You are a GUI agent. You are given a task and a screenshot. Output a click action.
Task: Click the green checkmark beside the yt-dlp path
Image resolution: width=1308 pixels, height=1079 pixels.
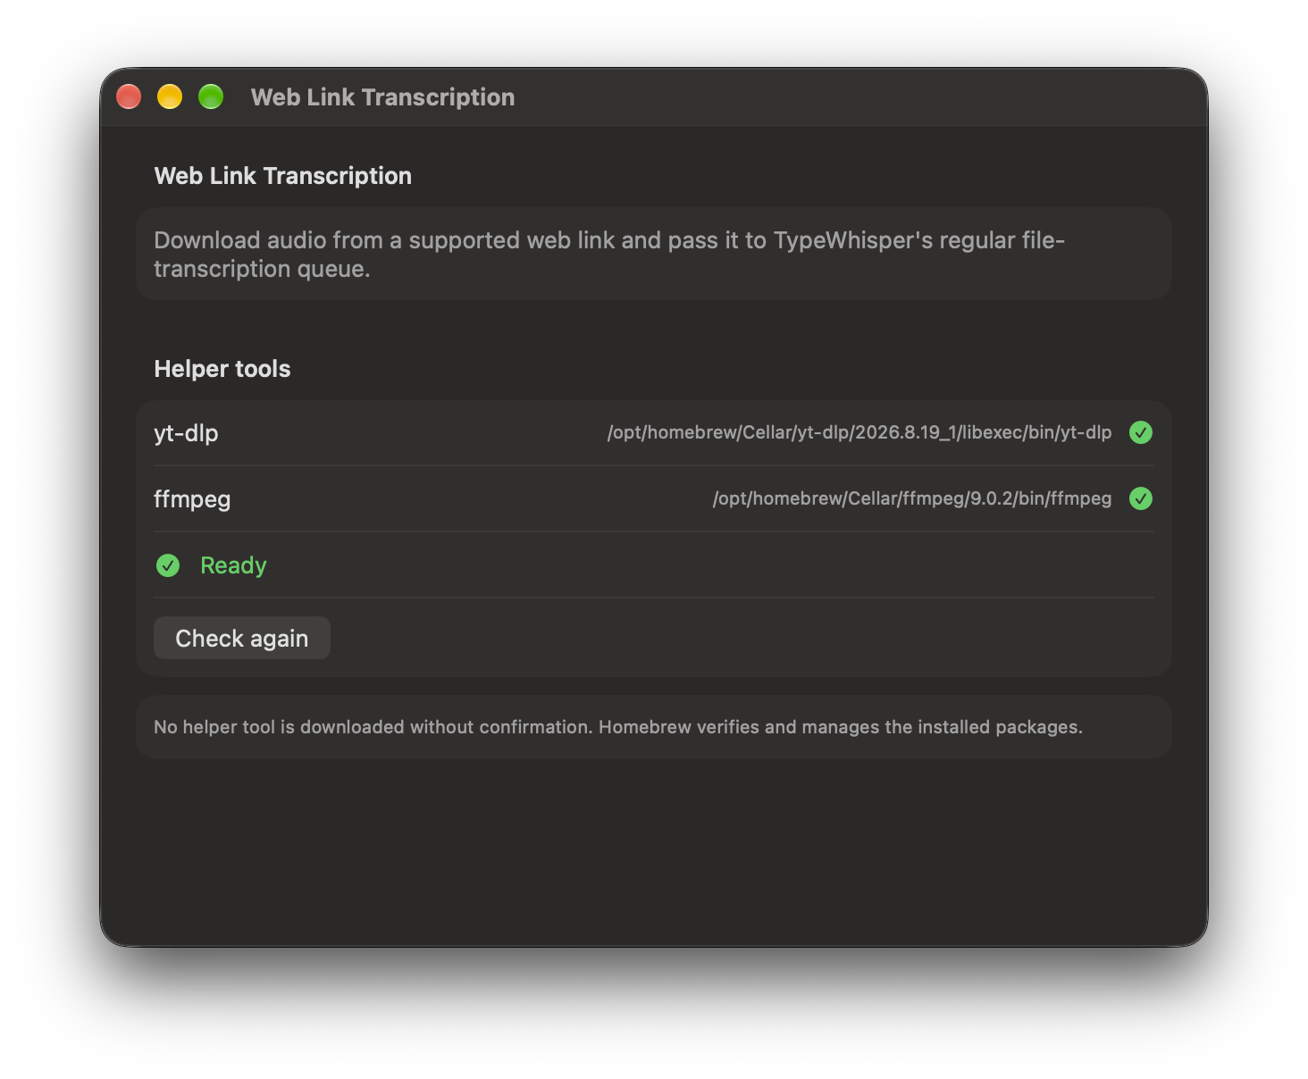point(1141,432)
